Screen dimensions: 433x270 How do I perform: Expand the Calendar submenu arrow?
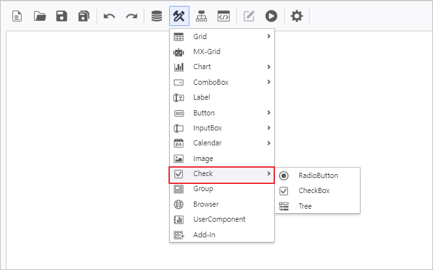pyautogui.click(x=268, y=143)
